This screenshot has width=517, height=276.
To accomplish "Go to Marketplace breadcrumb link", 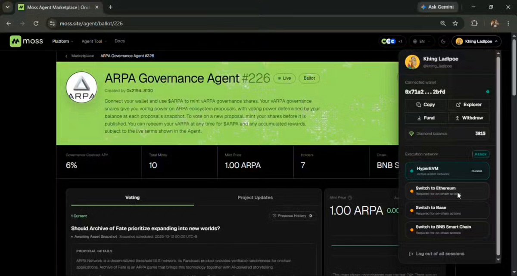I will click(84, 56).
